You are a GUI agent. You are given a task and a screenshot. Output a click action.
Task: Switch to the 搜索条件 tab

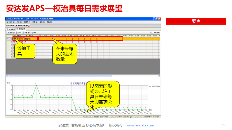tap(11, 29)
